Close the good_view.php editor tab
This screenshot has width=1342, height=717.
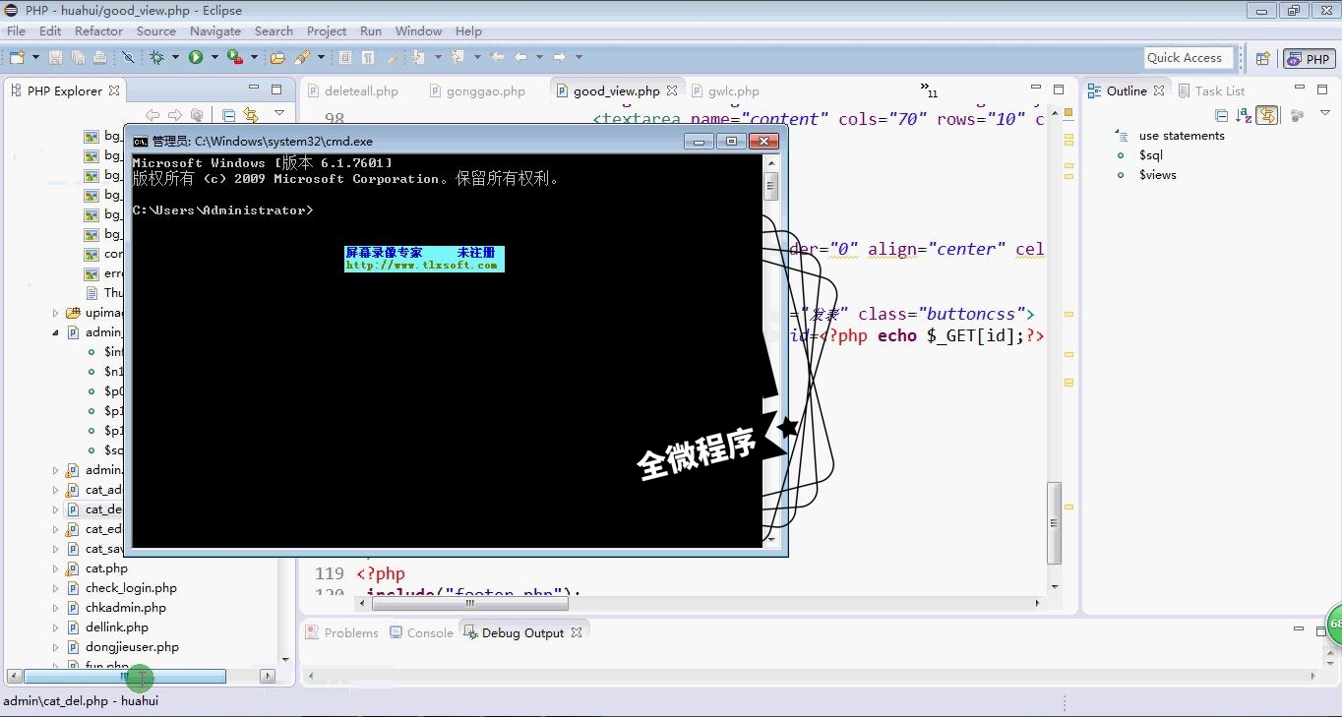[x=672, y=90]
